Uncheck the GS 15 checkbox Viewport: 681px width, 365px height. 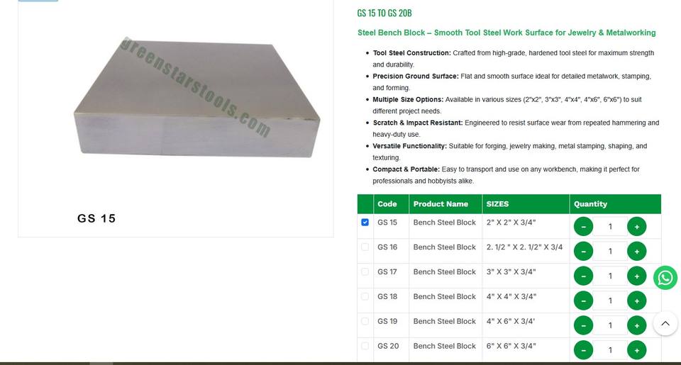click(365, 223)
